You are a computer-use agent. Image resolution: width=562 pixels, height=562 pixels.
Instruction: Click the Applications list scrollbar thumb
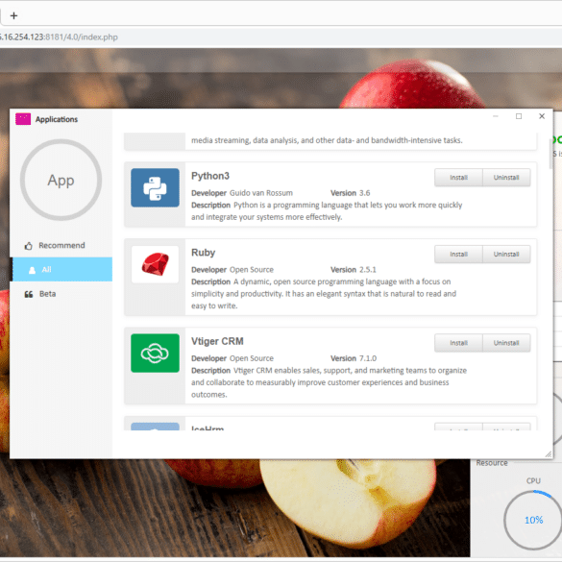[x=550, y=154]
